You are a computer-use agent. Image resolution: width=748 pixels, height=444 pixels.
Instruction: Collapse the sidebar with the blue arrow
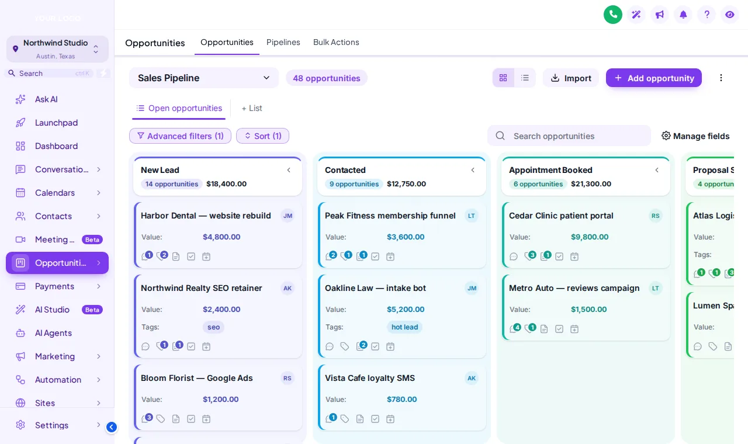[112, 427]
